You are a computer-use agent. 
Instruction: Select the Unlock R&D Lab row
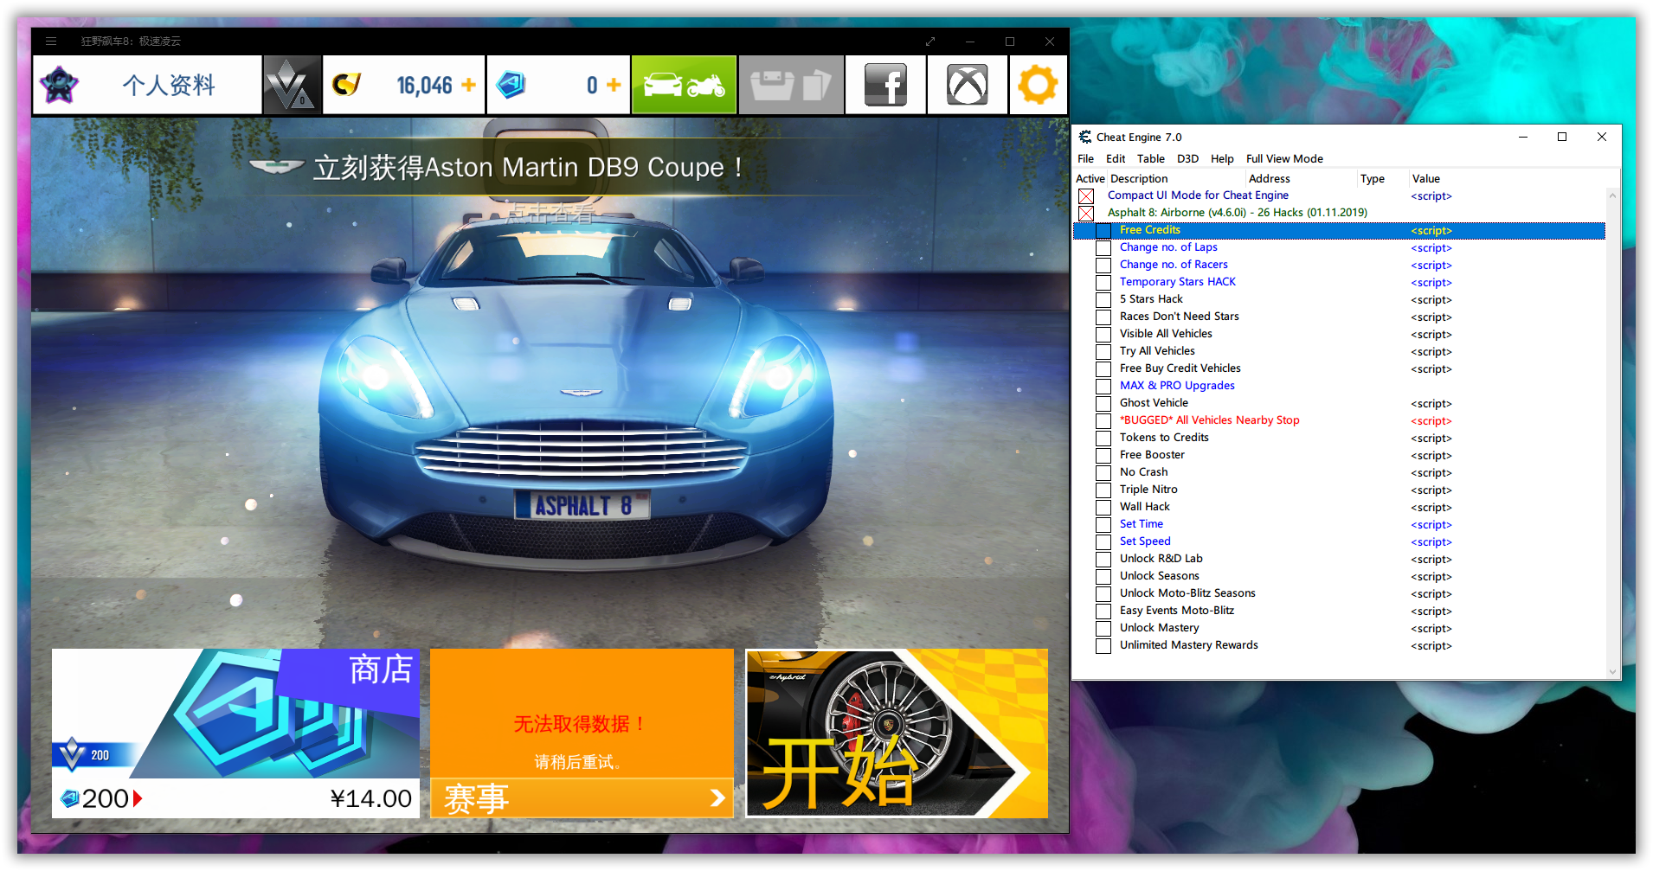(1339, 559)
